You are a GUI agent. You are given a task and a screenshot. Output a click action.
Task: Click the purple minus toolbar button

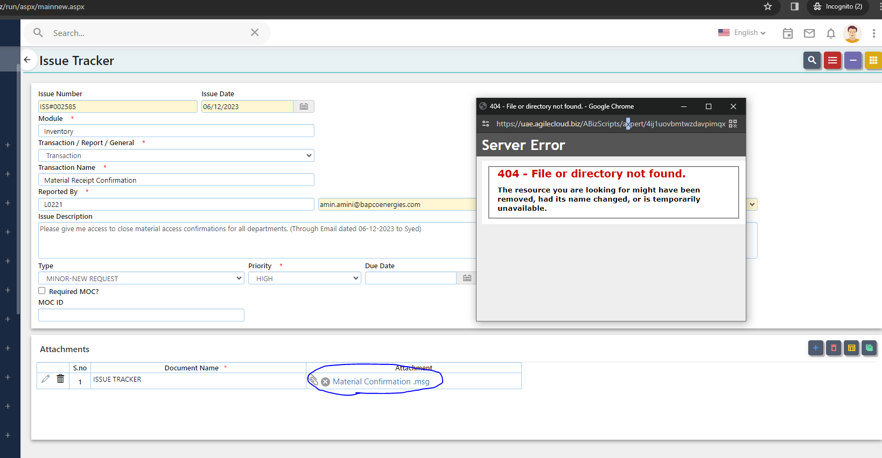click(x=853, y=61)
